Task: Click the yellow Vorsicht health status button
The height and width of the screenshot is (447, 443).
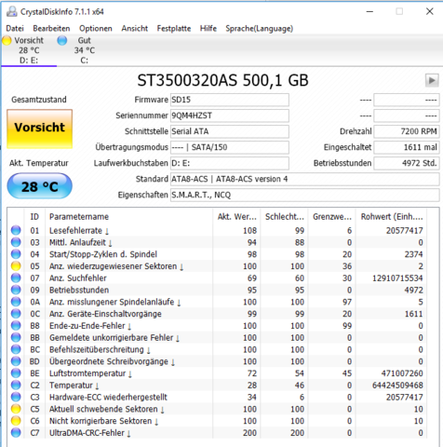Action: pos(40,129)
